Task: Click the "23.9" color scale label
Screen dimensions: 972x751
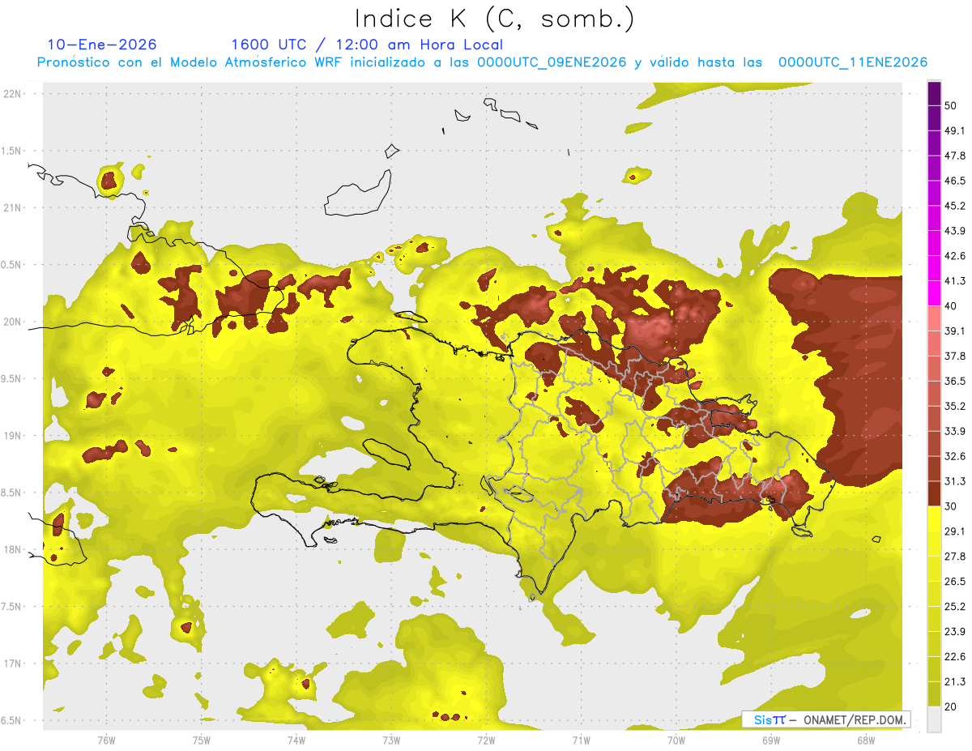Action: [x=955, y=631]
